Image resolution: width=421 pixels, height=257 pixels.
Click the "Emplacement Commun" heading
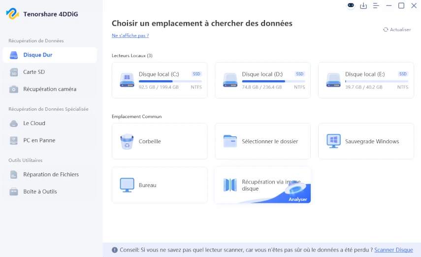(137, 117)
